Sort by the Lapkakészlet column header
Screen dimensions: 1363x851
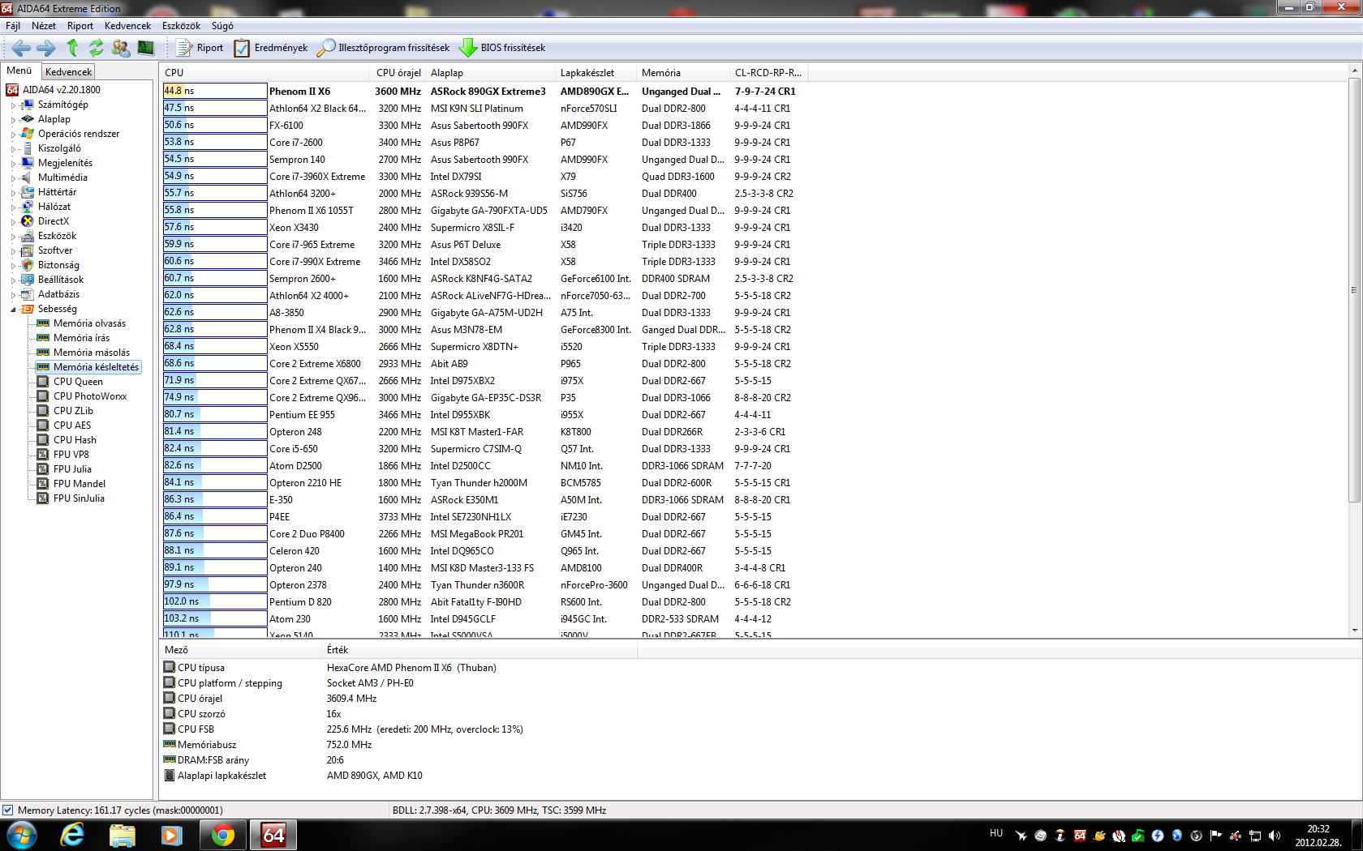coord(596,73)
